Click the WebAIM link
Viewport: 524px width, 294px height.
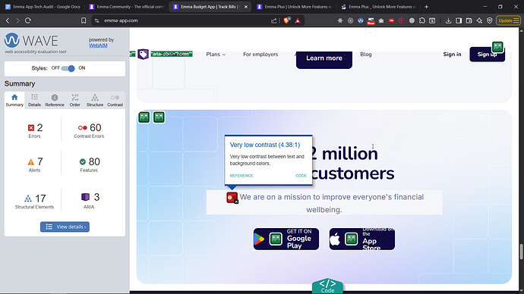coord(98,45)
